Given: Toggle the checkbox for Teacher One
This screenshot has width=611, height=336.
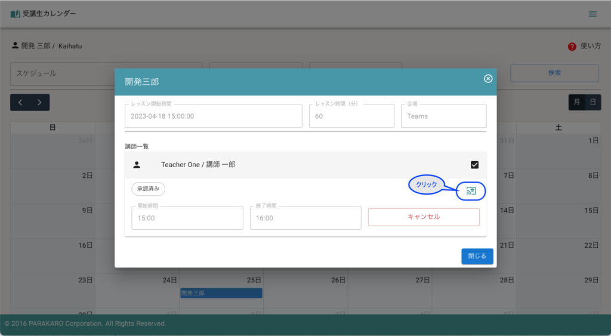Looking at the screenshot, I should 474,165.
